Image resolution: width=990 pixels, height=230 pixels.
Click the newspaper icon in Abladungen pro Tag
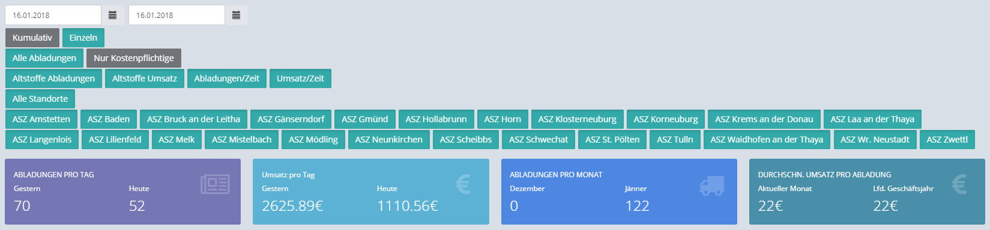pos(215,184)
